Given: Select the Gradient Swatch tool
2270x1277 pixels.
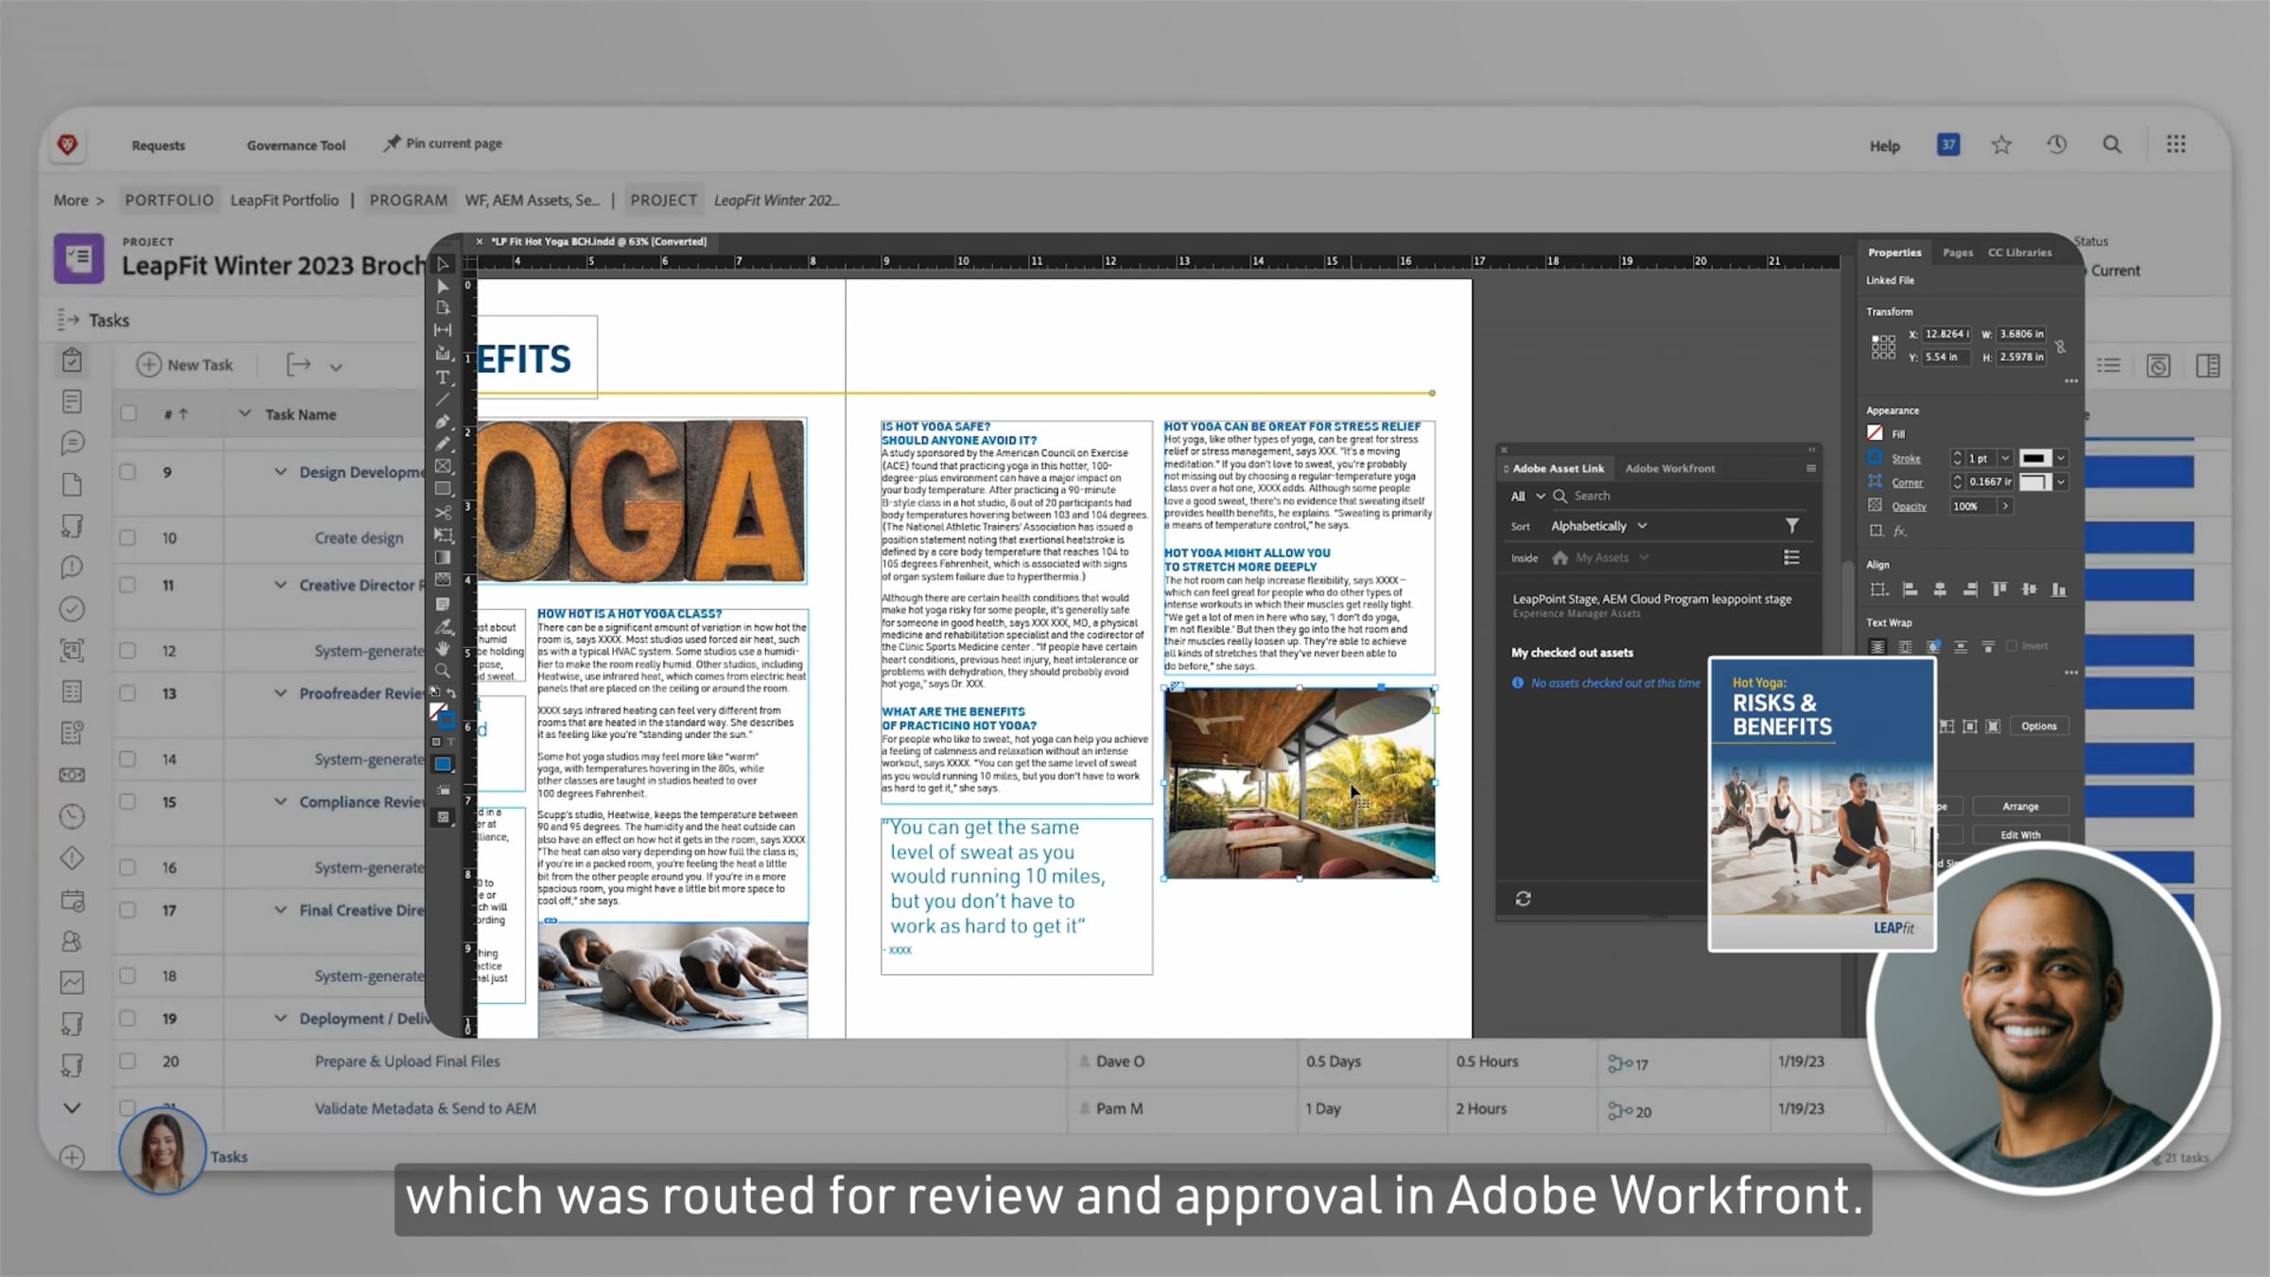Looking at the screenshot, I should (443, 558).
